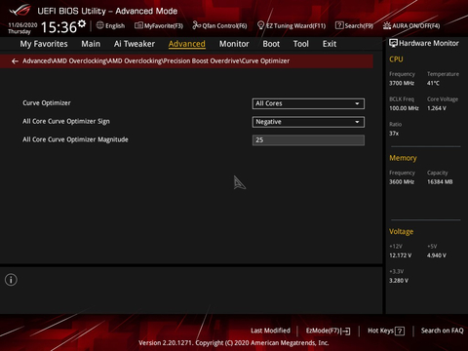Select the Exit tab

[330, 44]
